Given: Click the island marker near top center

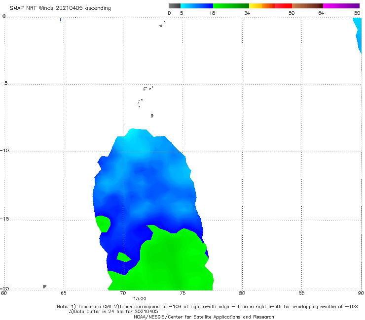Looking at the screenshot, I should [161, 26].
